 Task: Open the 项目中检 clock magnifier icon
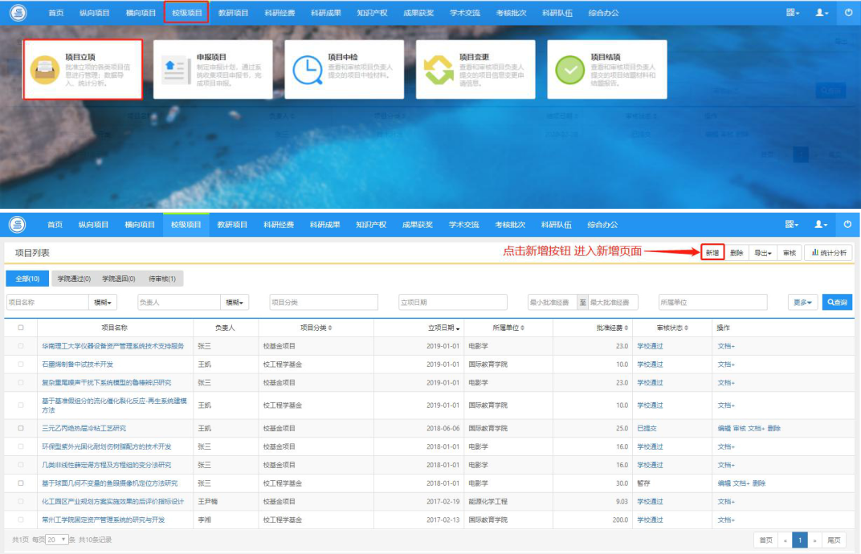click(307, 70)
